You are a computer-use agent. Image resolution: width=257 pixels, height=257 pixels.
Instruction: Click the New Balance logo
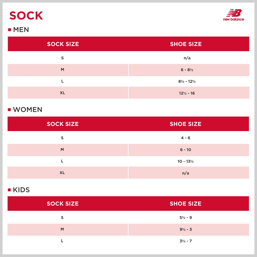click(x=233, y=15)
